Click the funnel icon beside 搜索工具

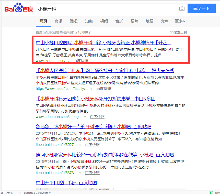point(171,33)
